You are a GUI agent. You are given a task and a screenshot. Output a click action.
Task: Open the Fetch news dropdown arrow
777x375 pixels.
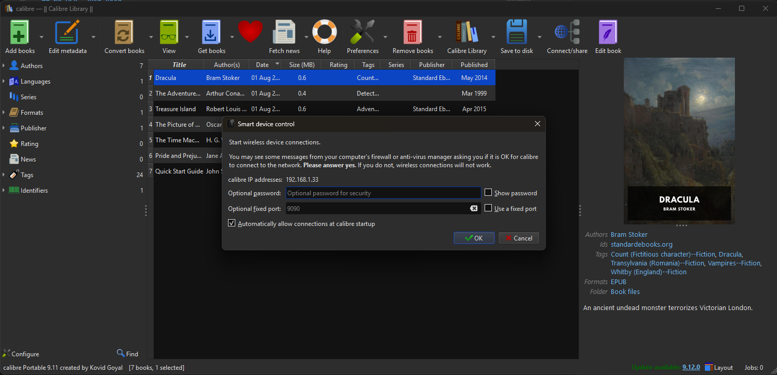306,37
